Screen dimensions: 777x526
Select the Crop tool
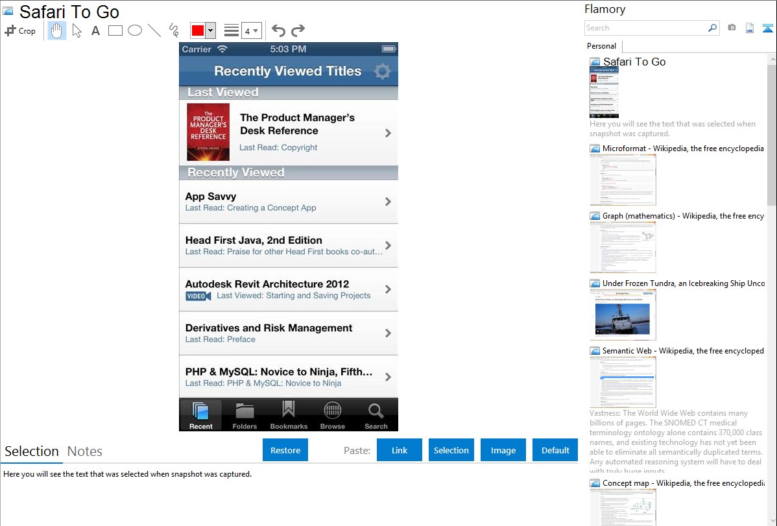click(20, 30)
